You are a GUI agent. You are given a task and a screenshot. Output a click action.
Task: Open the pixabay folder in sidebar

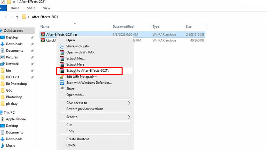tap(12, 104)
